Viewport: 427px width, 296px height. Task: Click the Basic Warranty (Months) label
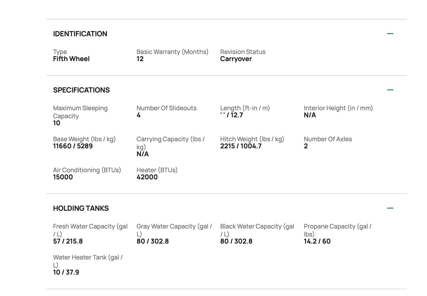(x=172, y=52)
